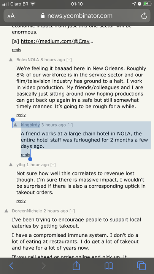Show the open tabs overview icon

coord(141,266)
